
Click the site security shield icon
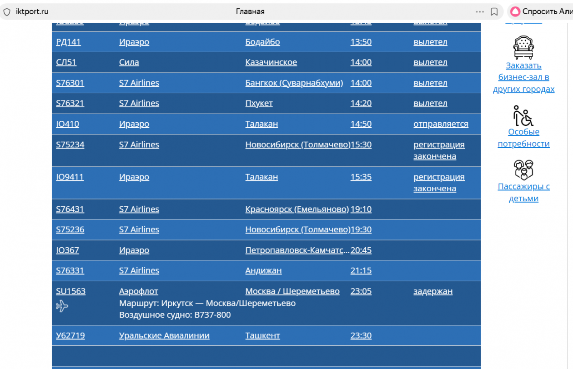click(7, 12)
